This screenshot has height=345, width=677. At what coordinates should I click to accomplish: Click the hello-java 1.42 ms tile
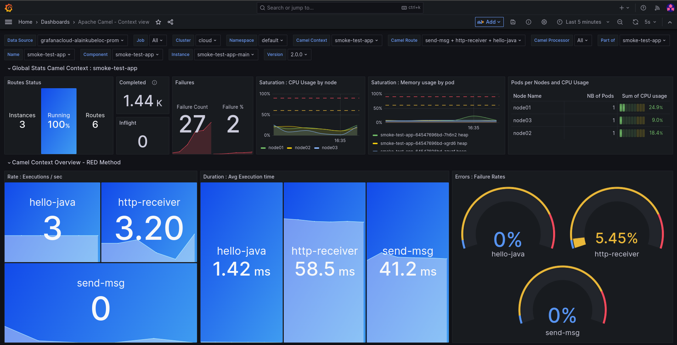(x=242, y=262)
